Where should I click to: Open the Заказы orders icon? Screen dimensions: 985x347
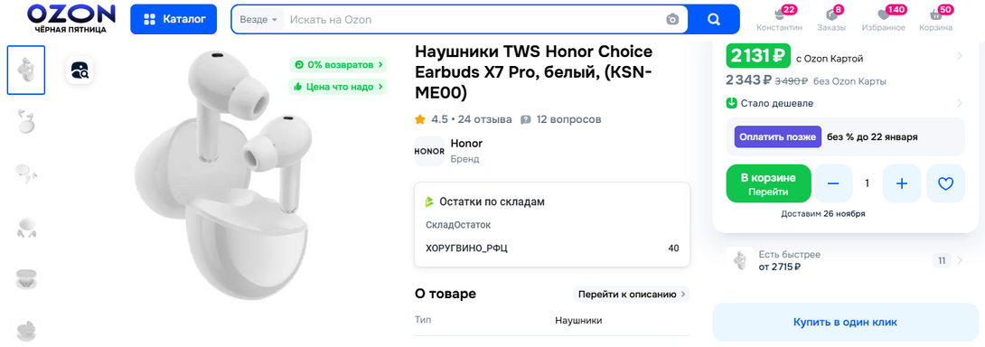831,18
